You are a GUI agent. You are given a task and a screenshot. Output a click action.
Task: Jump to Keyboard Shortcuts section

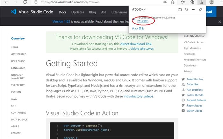tap(195, 59)
